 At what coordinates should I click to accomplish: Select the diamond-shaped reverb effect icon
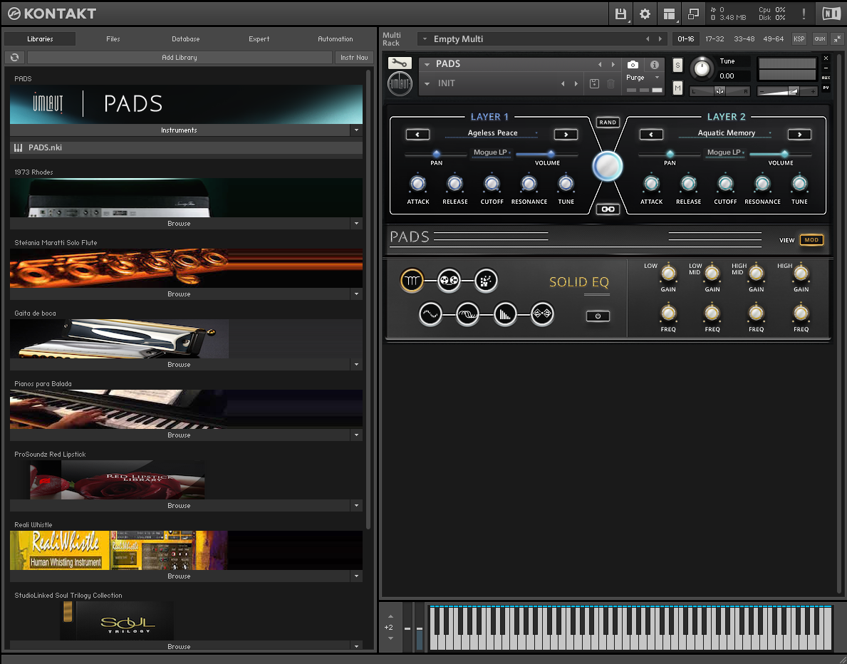point(542,314)
